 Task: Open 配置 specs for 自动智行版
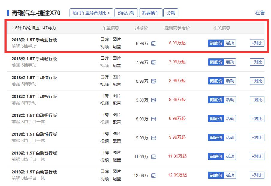tap(117, 160)
